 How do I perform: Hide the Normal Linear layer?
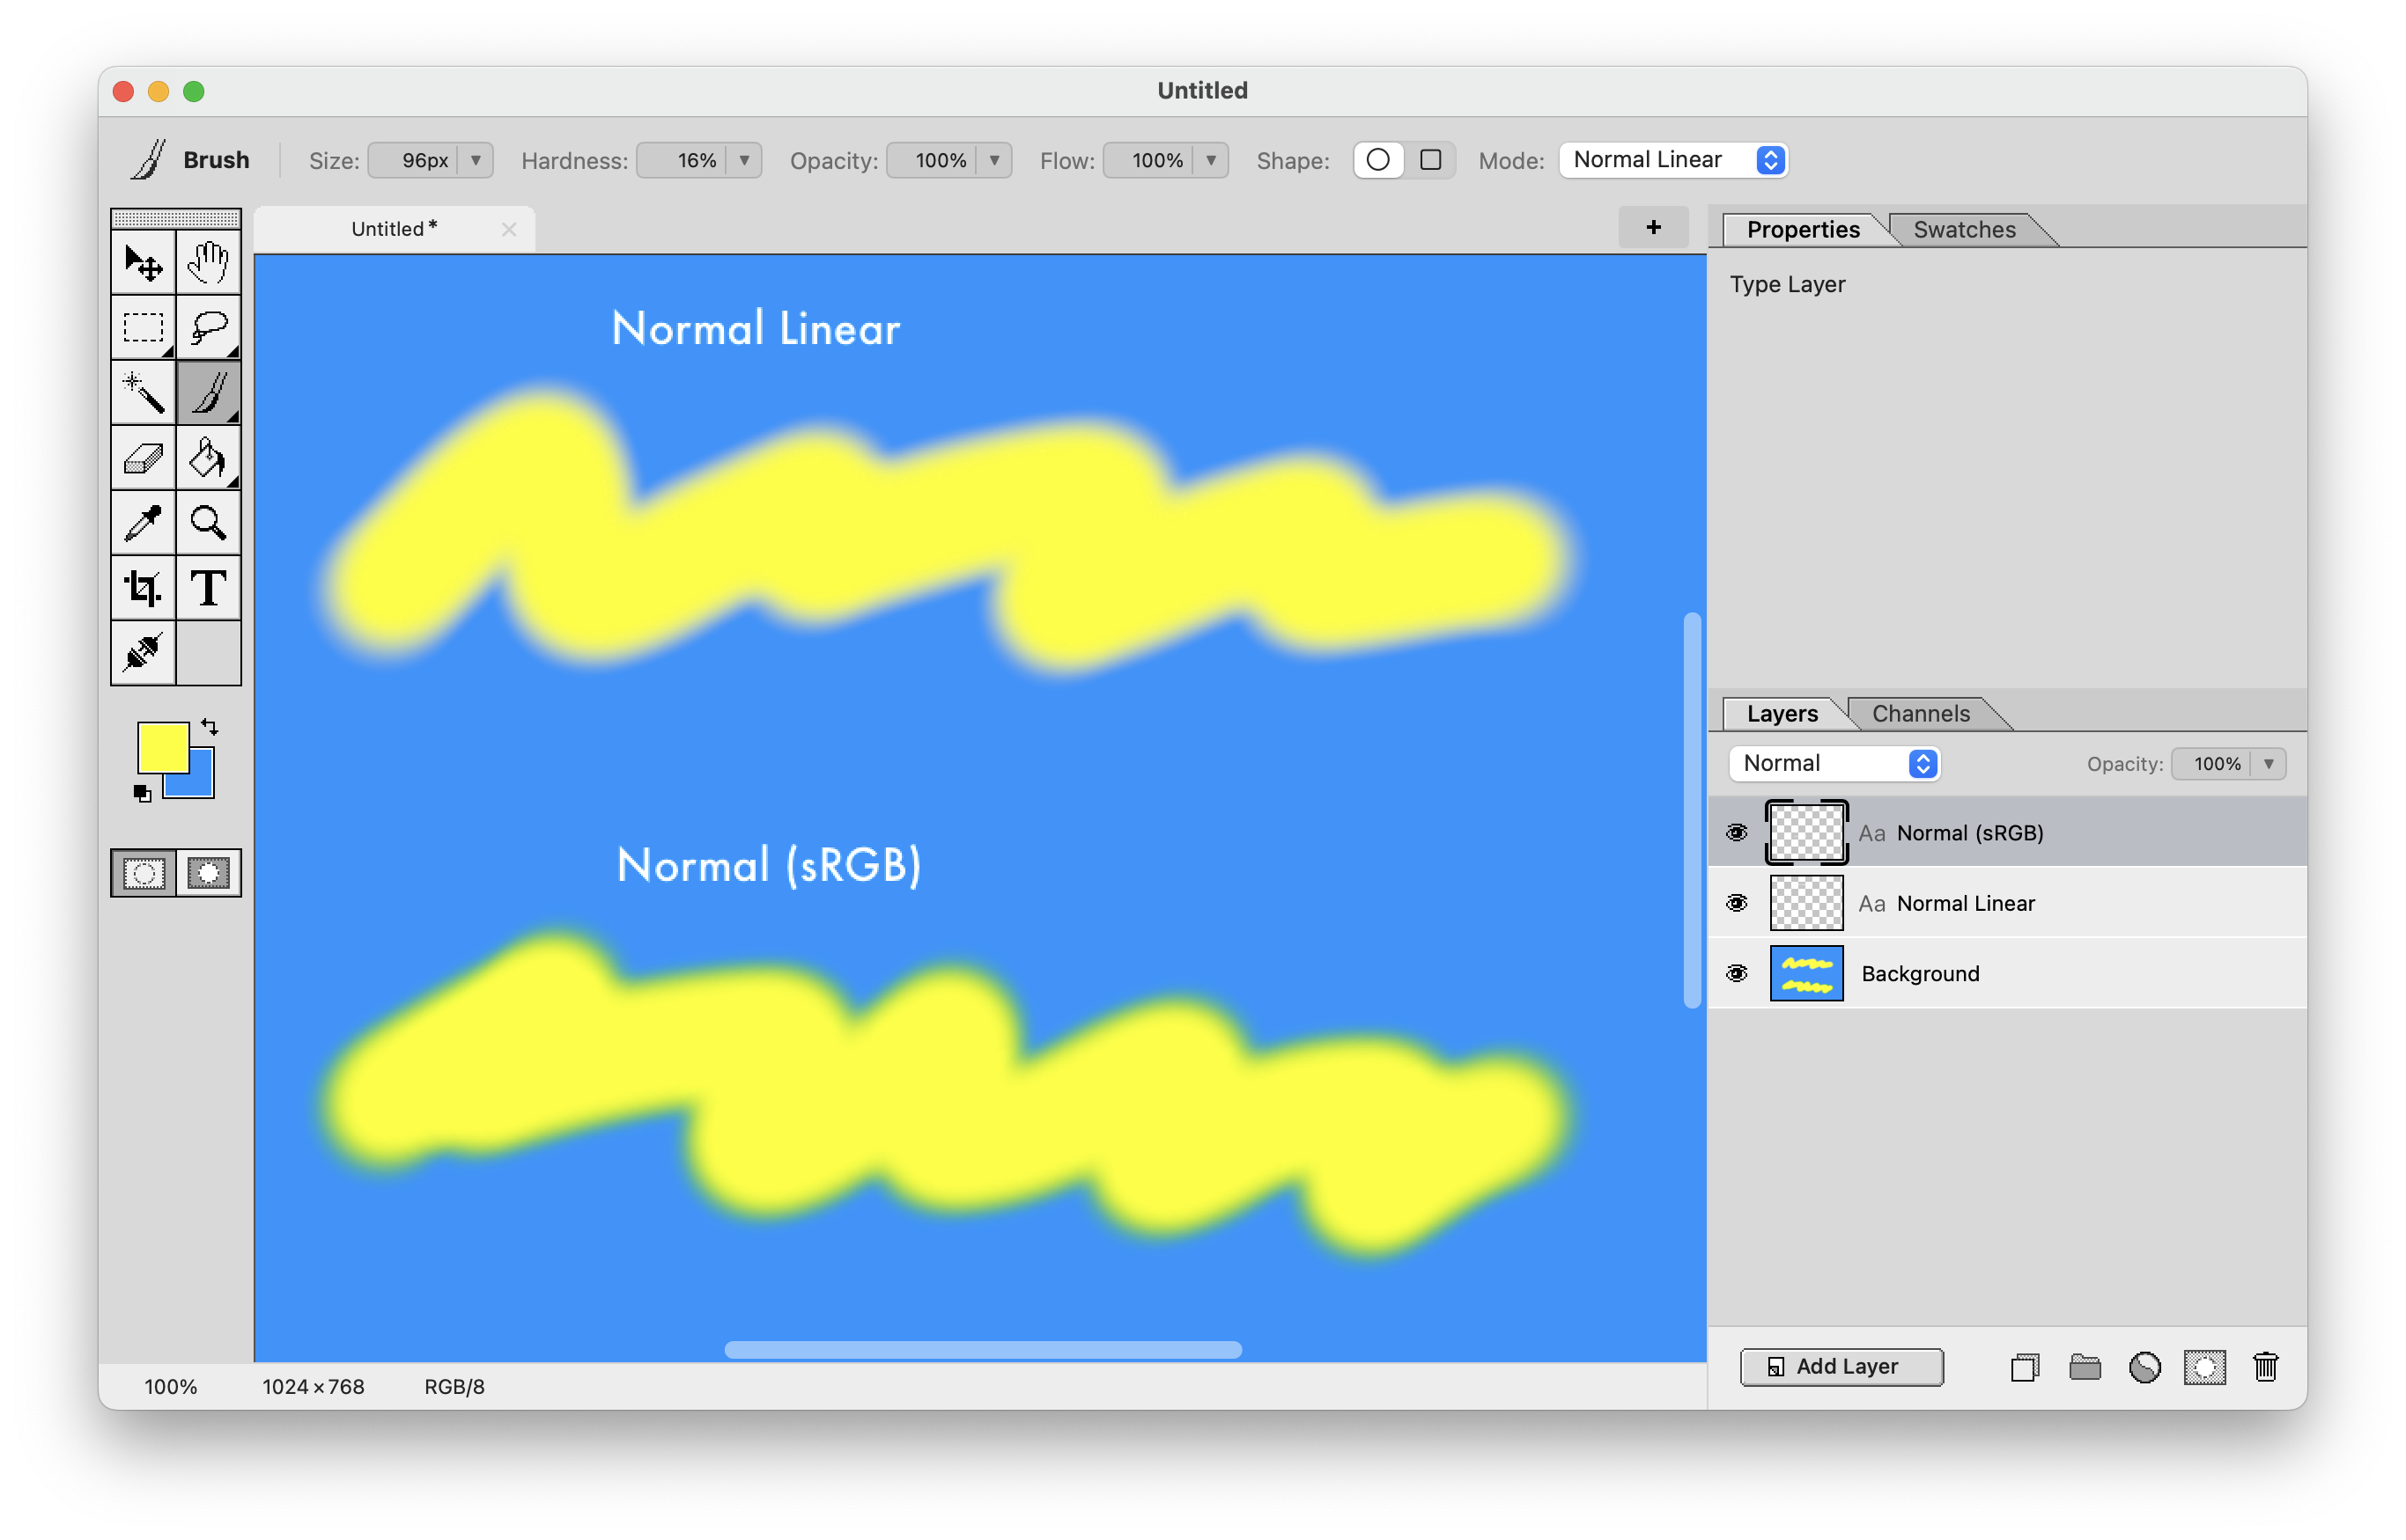(x=1737, y=903)
